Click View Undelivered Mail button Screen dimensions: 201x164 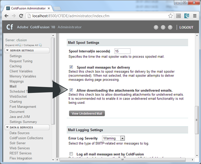coord(87,113)
